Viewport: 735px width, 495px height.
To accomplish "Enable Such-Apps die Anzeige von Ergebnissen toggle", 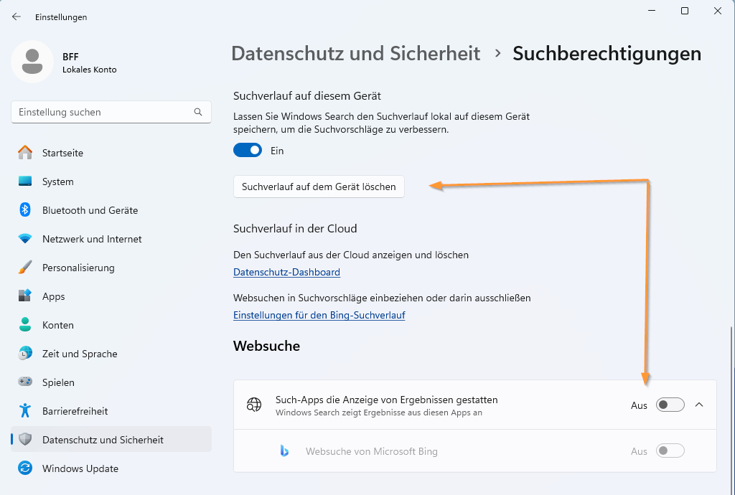I will click(x=670, y=405).
